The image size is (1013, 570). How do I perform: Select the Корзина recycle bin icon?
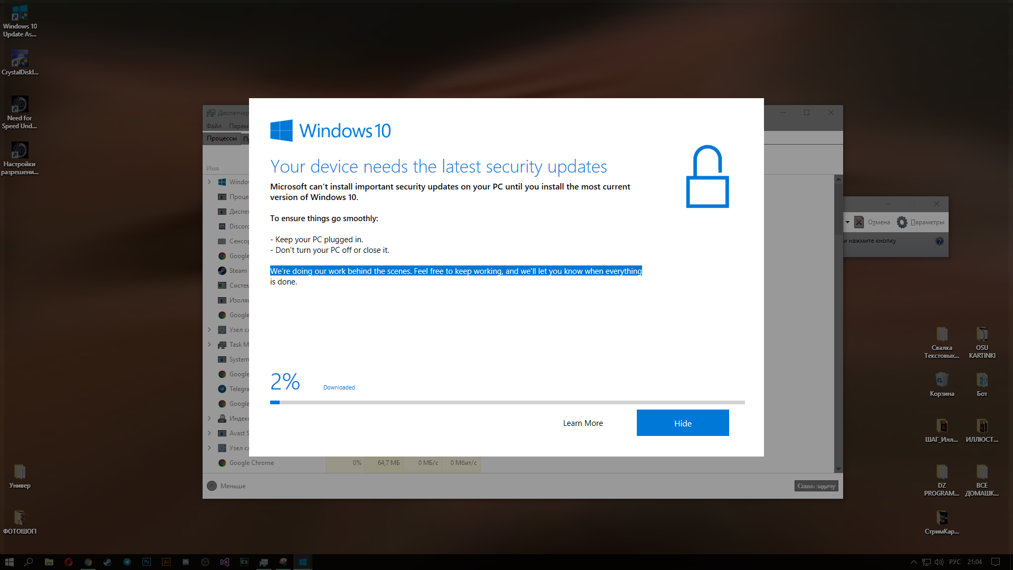point(942,384)
